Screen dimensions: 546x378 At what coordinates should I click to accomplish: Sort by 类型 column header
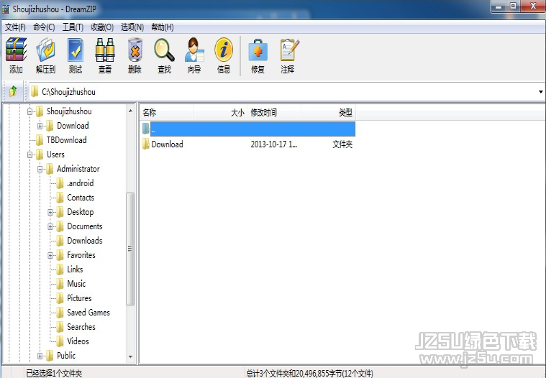click(x=328, y=112)
